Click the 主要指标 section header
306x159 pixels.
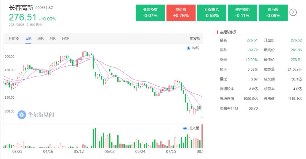coord(228,32)
